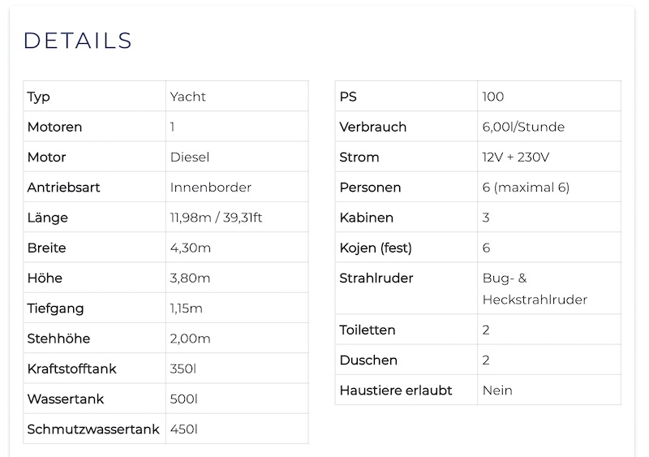Click the Stehhöhe value 2,00m

pos(190,338)
